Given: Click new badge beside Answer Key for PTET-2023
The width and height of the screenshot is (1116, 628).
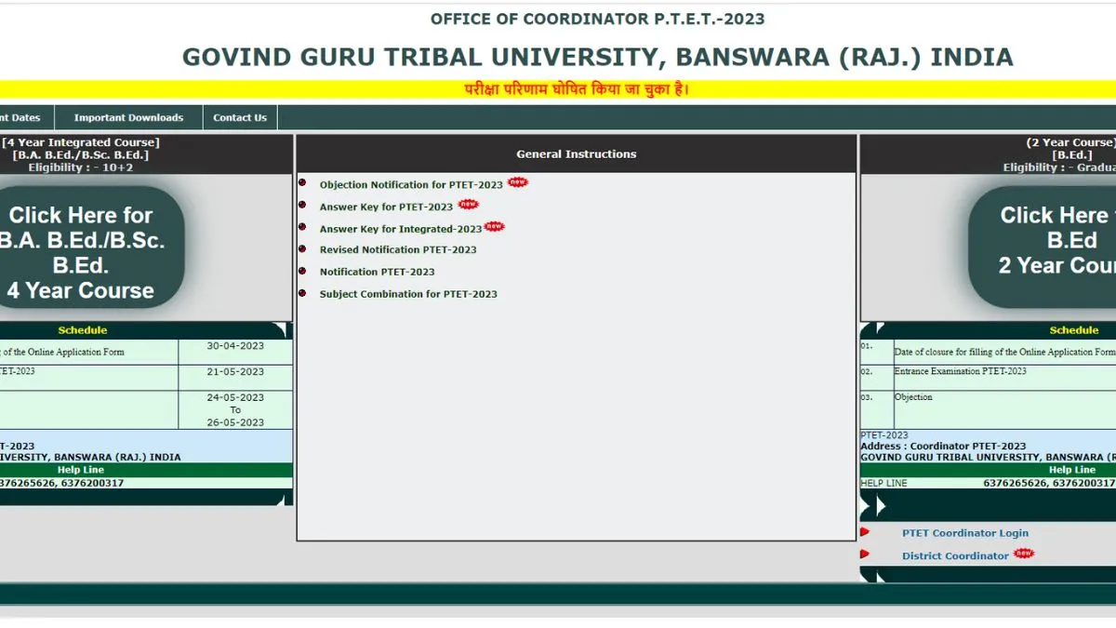Looking at the screenshot, I should coord(469,205).
